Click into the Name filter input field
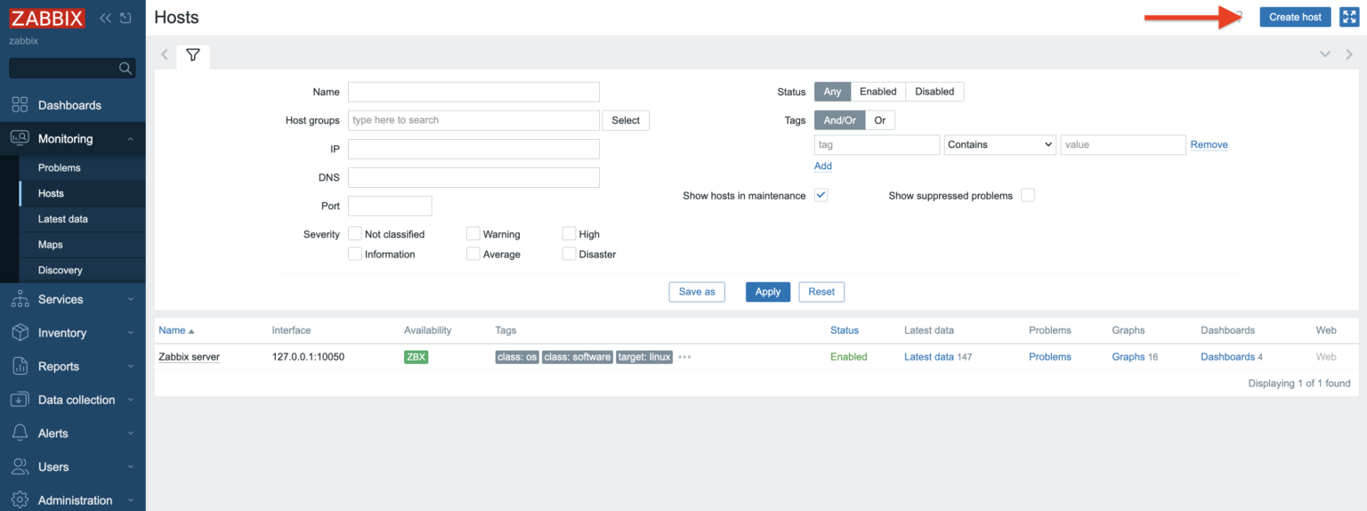The image size is (1367, 511). coord(473,92)
